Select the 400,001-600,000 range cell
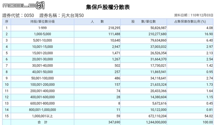 coord(43,97)
